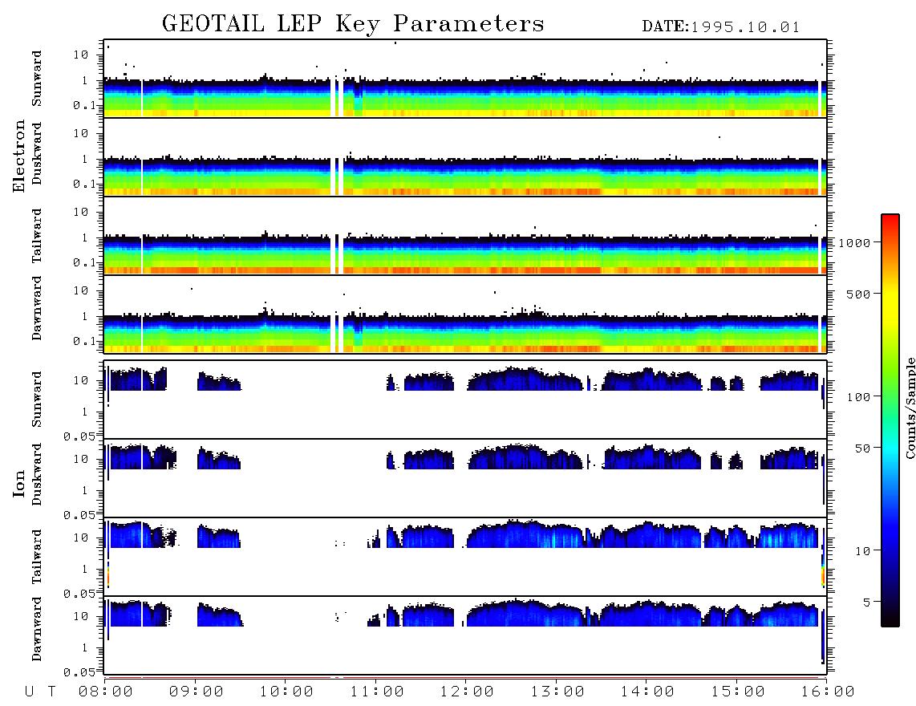The height and width of the screenshot is (706, 916).
Task: Click the "Electron" group axis label
Action: (x=19, y=156)
